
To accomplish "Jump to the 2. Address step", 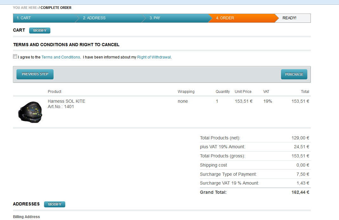I will (94, 18).
